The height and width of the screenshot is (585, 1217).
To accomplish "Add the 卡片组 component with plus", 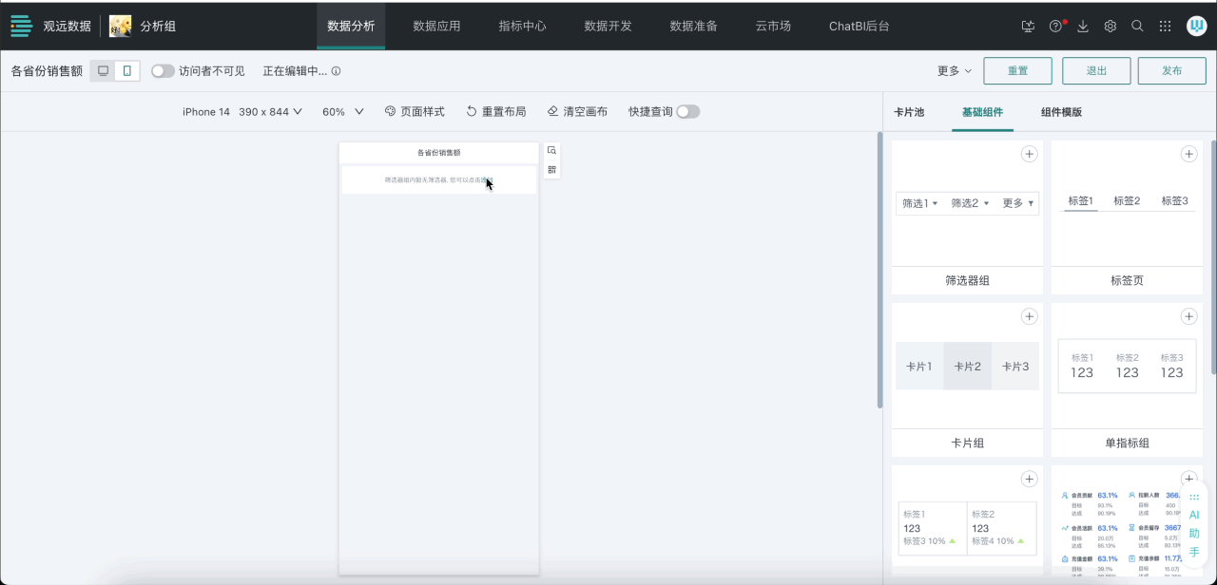I will tap(1029, 316).
